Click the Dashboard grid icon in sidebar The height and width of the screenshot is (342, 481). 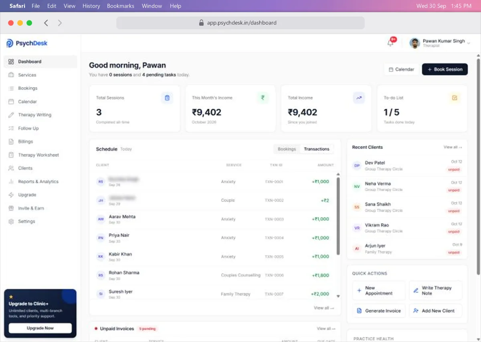tap(11, 61)
